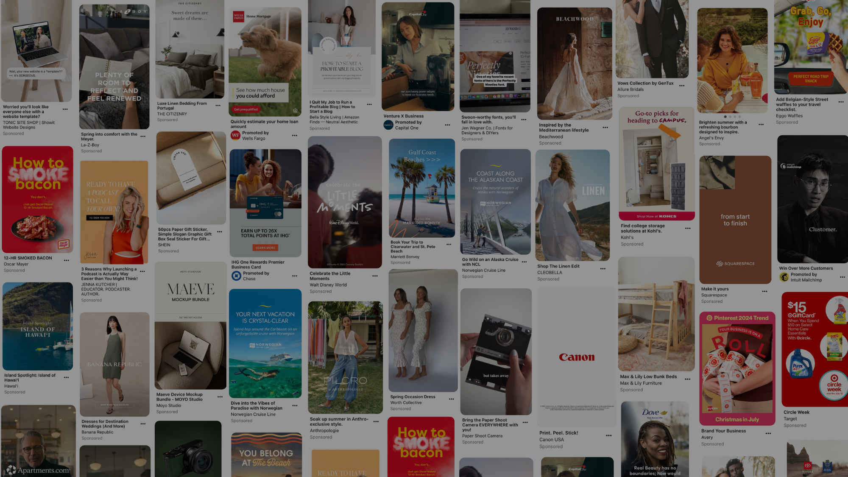Open Walt Disney World advertiser link
Screen dimensions: 848x477
coord(328,285)
